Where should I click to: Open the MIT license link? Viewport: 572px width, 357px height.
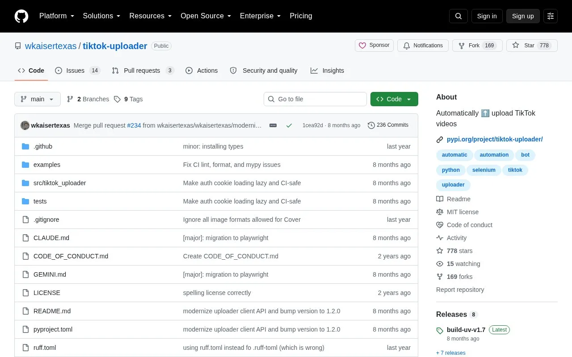click(457, 212)
